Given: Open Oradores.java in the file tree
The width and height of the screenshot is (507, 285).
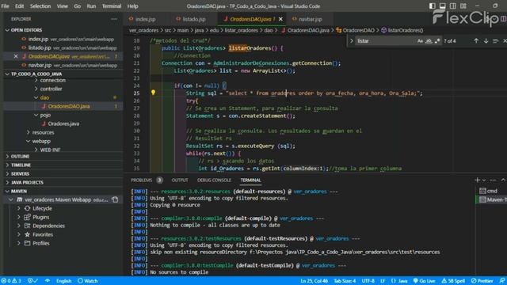Looking at the screenshot, I should [x=63, y=123].
